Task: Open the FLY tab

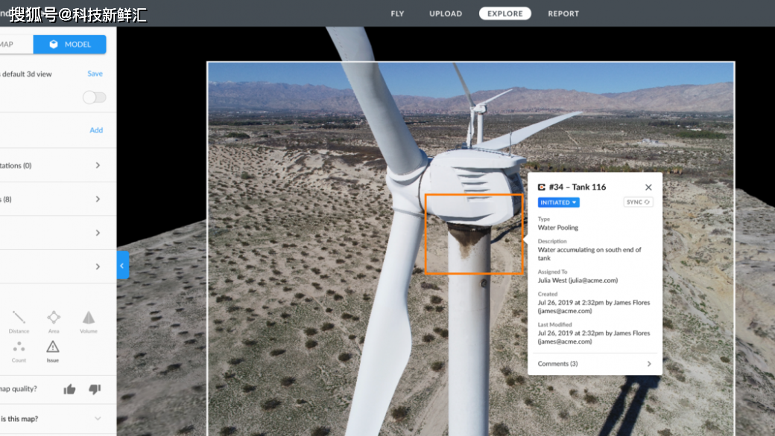Action: point(397,13)
